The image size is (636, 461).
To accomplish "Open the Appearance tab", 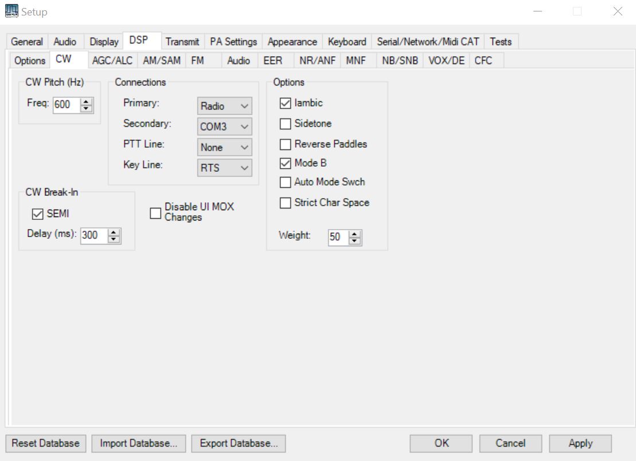I will pos(292,42).
